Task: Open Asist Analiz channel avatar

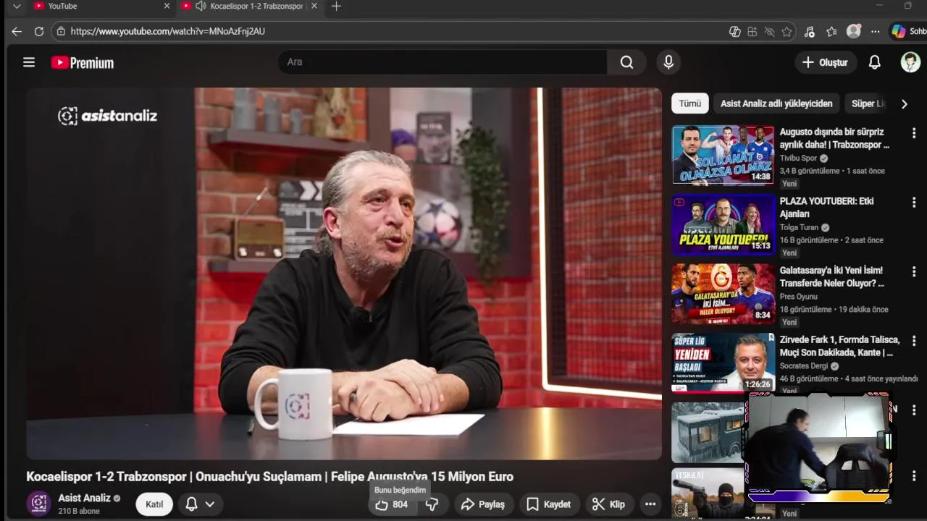Action: click(x=38, y=504)
